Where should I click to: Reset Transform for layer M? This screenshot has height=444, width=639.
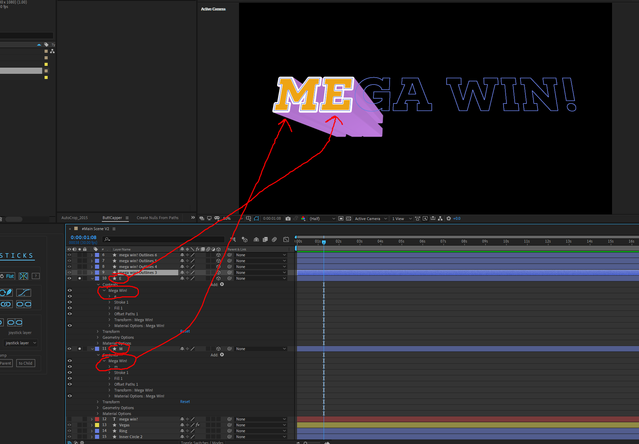click(185, 402)
